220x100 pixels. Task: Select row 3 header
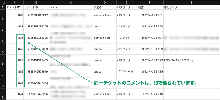click(x=3, y=26)
